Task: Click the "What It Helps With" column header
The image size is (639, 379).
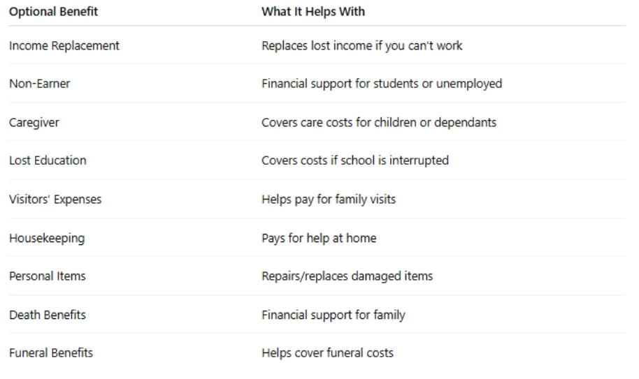Action: click(313, 12)
